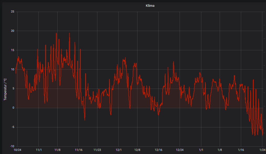Select the 20 label on y-axis
Image resolution: width=266 pixels, height=154 pixels.
pyautogui.click(x=13, y=31)
